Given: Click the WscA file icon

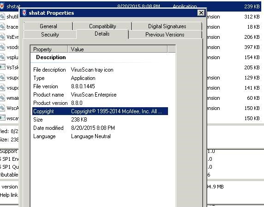Looking at the screenshot, I should [2, 108].
